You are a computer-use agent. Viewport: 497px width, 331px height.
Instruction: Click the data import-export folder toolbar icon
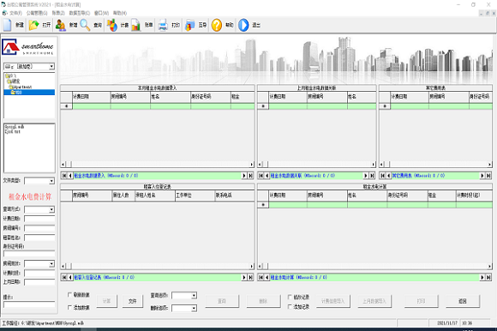[189, 25]
